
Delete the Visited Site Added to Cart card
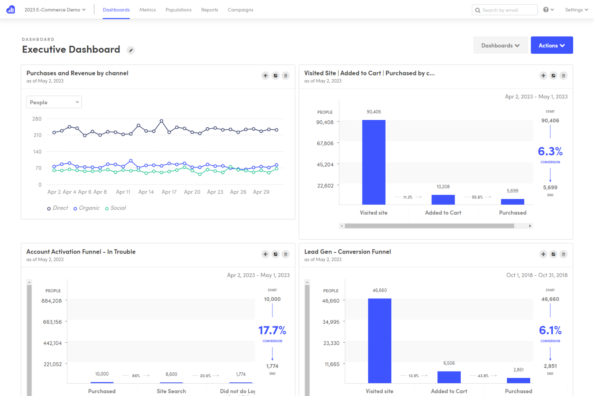tap(563, 75)
